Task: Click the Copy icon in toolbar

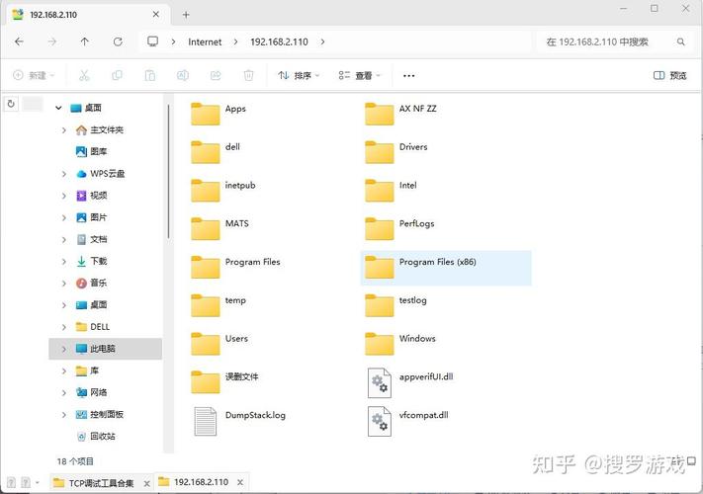Action: tap(117, 75)
